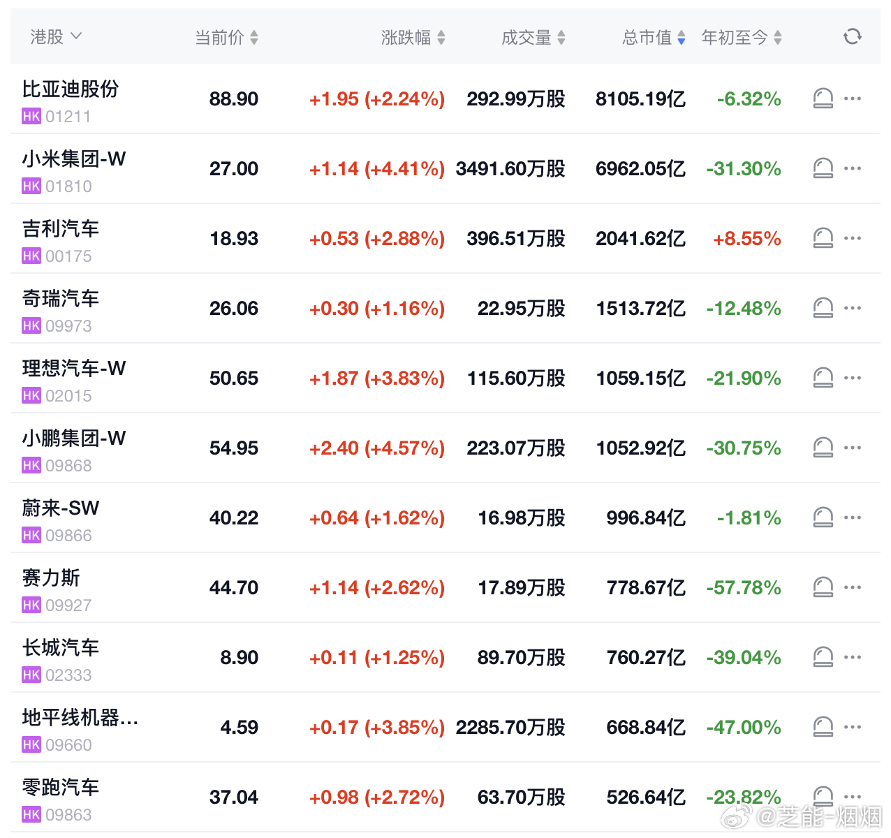Set a price alert for 比亚迪股份

click(x=823, y=98)
